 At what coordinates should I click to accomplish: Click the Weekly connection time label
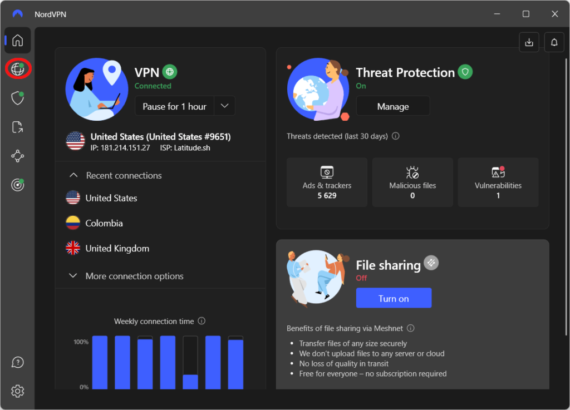point(154,321)
